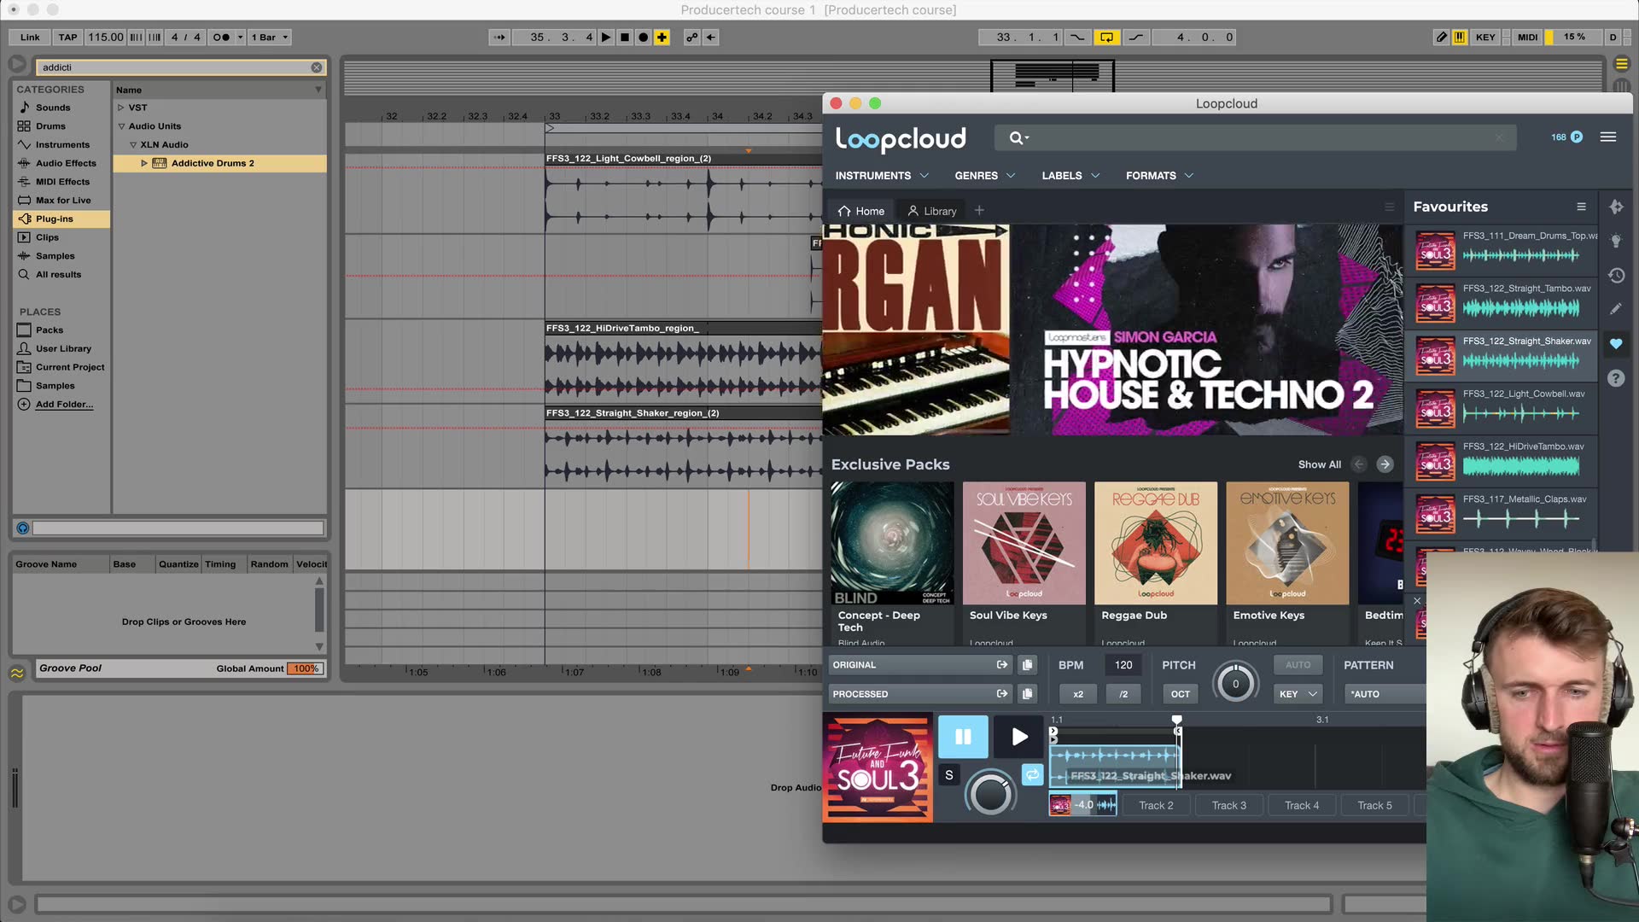
Task: Open Loopcloud LABELS dropdown
Action: 1070,176
